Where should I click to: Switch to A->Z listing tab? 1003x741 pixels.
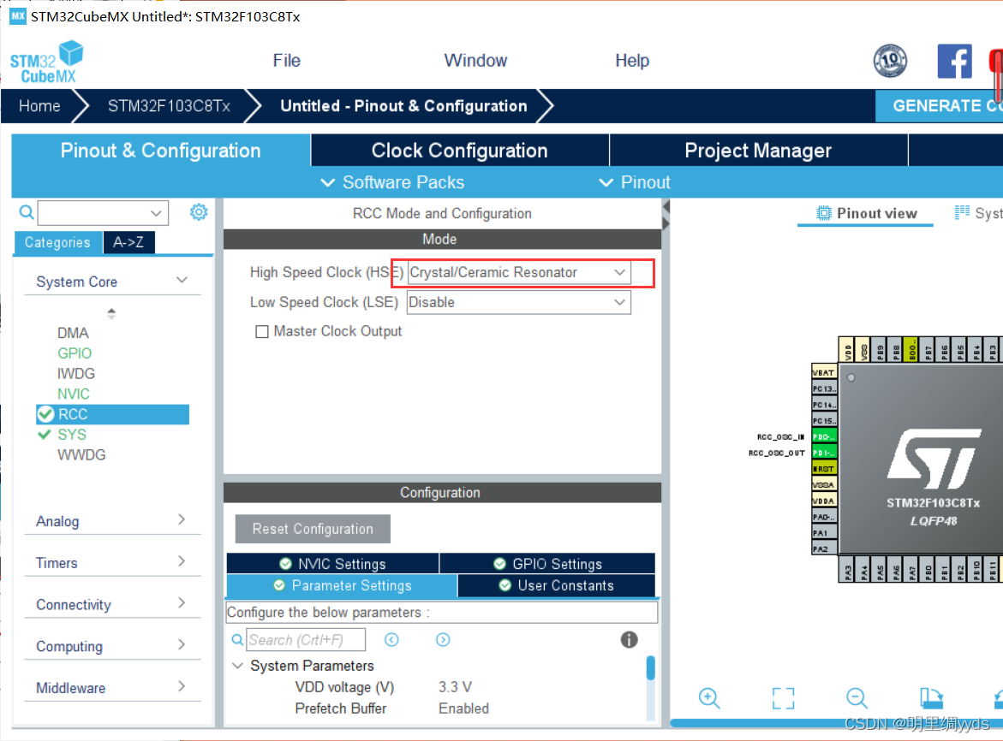128,242
